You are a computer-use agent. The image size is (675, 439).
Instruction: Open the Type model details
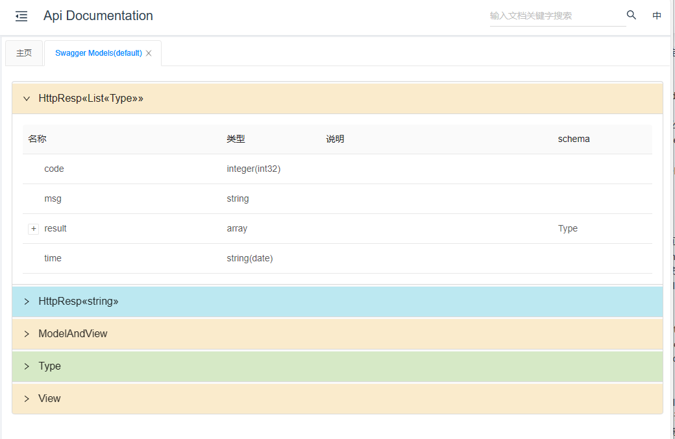click(x=50, y=366)
